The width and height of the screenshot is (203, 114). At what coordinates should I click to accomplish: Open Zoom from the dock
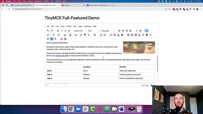(x=78, y=109)
